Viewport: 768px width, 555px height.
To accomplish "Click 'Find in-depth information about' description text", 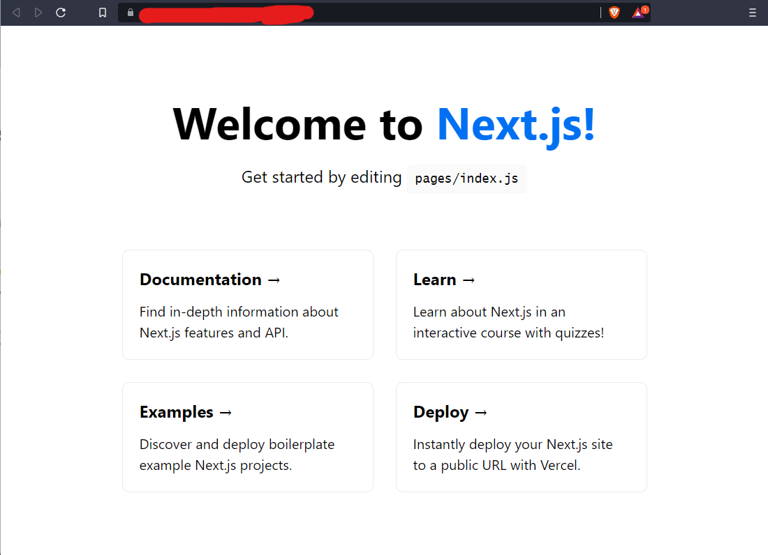I will (x=239, y=312).
